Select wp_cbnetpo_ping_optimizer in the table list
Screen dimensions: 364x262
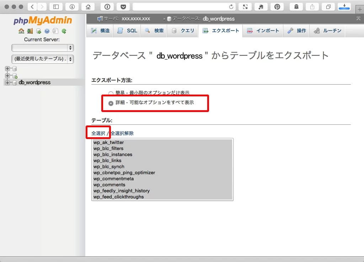[x=162, y=172]
